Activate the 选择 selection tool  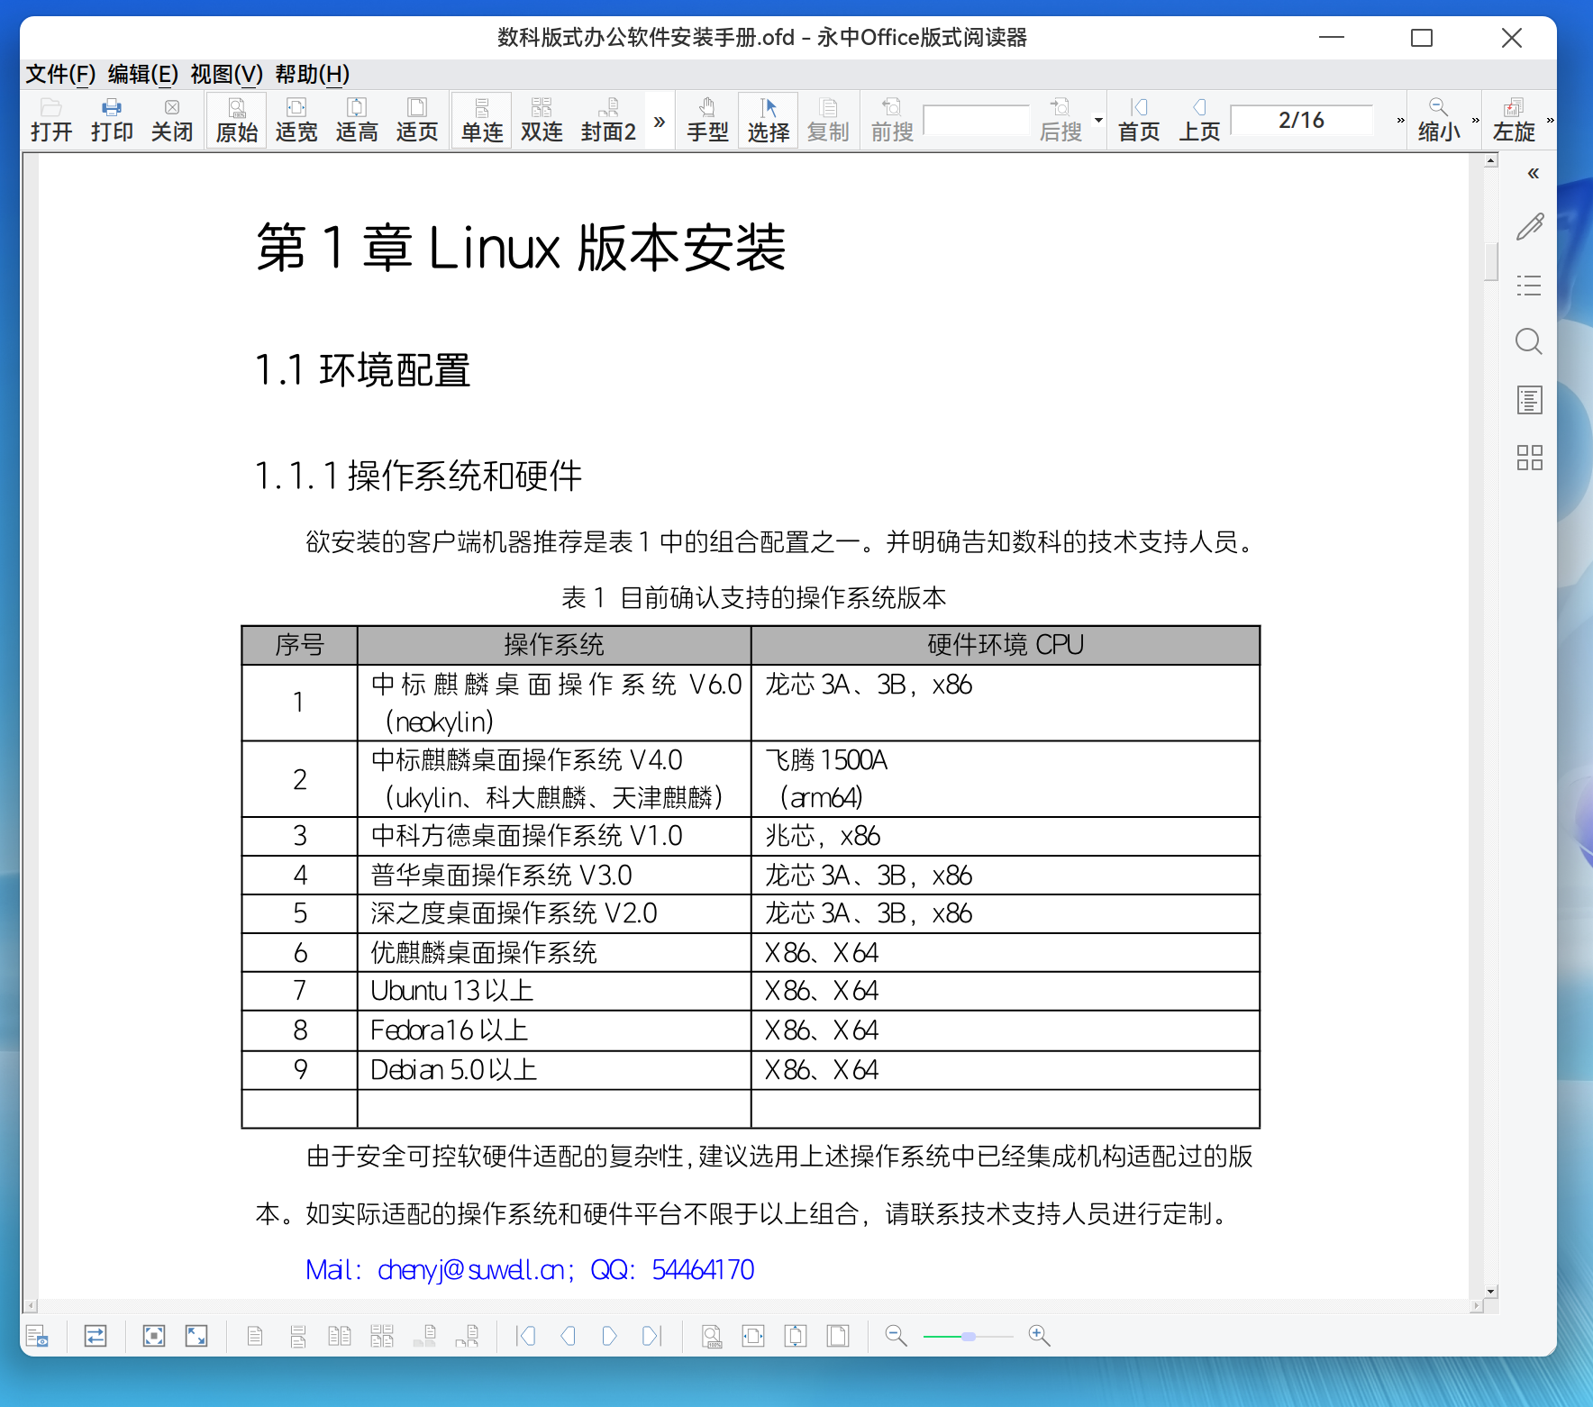pyautogui.click(x=768, y=120)
